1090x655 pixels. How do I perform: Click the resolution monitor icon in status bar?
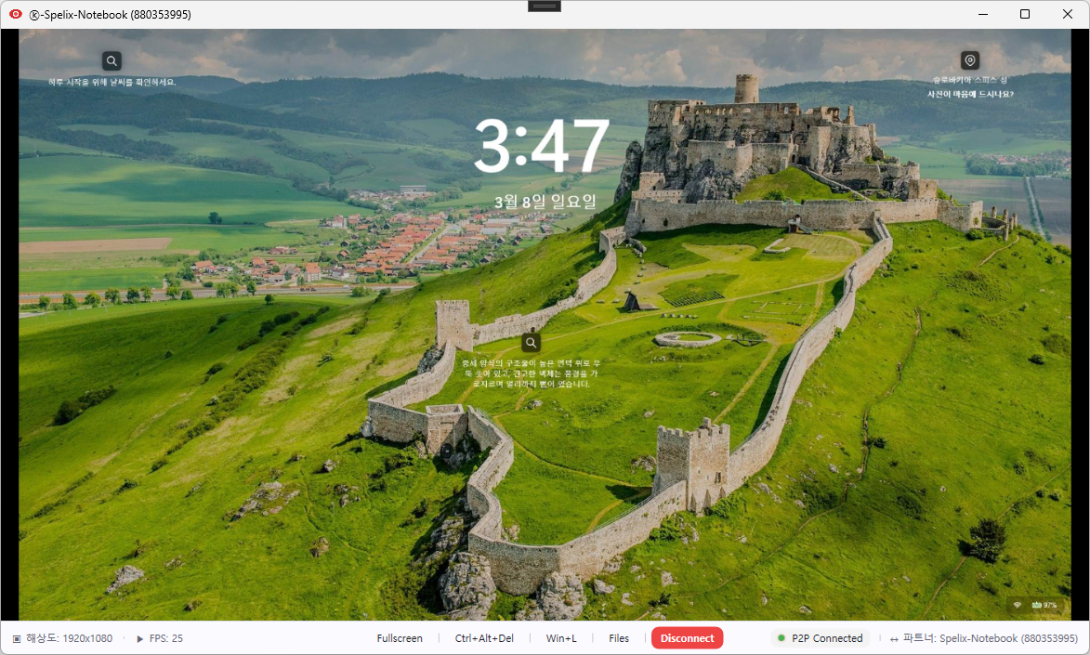(x=17, y=639)
